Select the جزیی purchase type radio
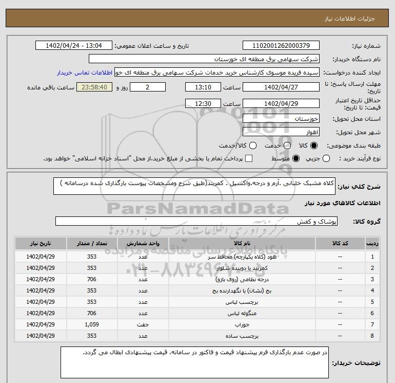This screenshot has width=395, height=383. pyautogui.click(x=326, y=159)
